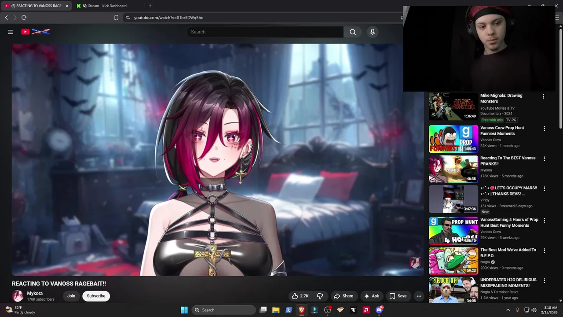This screenshot has height=317, width=563.
Task: Open LET'S OCCUPY MARS stream thumbnail
Action: coord(453,199)
